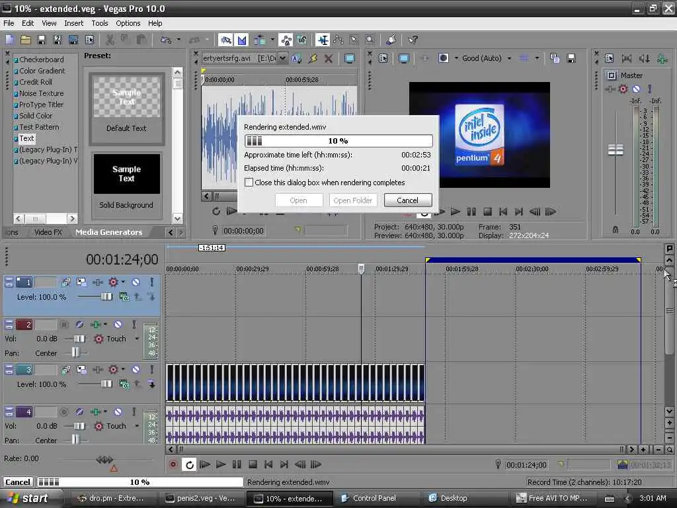The height and width of the screenshot is (508, 677).
Task: Toggle Enable Snapping magnet icon in toolbar
Action: coord(225,40)
